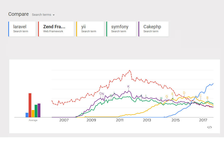Click the K news marker on chart
224x146 pixels.
[128, 86]
